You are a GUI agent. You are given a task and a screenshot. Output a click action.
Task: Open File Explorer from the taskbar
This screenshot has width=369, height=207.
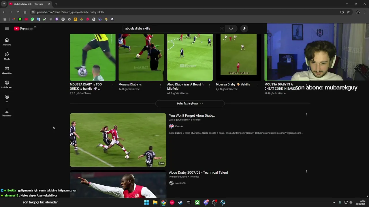(155, 202)
